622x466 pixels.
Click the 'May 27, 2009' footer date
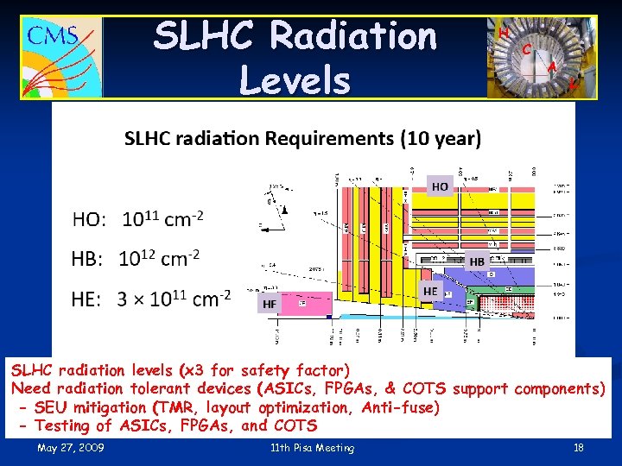[x=71, y=448]
